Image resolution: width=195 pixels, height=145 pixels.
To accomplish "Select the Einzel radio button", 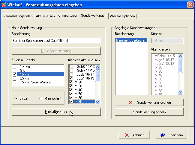I will pyautogui.click(x=16, y=98).
